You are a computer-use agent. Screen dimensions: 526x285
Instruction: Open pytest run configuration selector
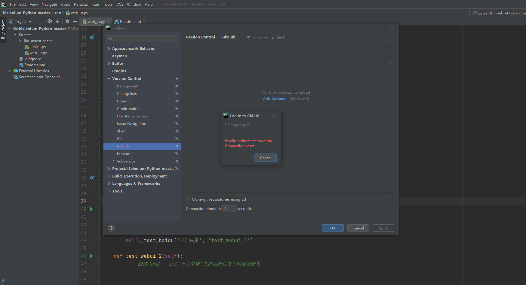coord(498,13)
